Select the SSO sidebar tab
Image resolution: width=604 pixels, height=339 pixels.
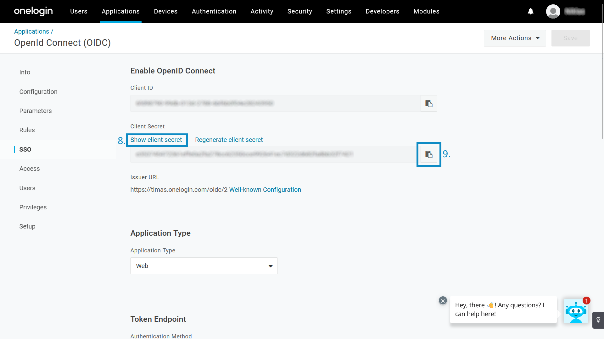pyautogui.click(x=25, y=149)
